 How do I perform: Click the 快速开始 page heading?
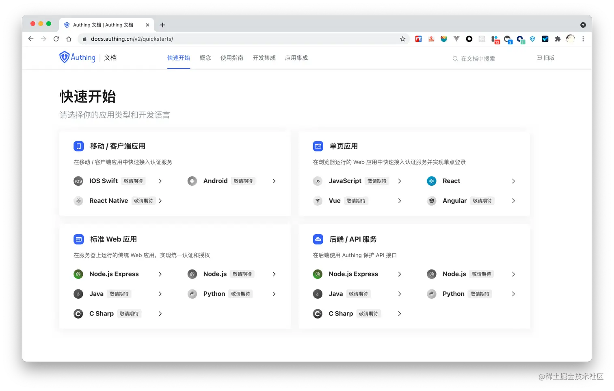point(88,97)
